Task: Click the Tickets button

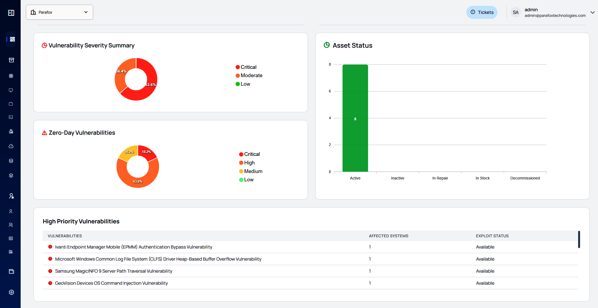Action: pos(482,12)
